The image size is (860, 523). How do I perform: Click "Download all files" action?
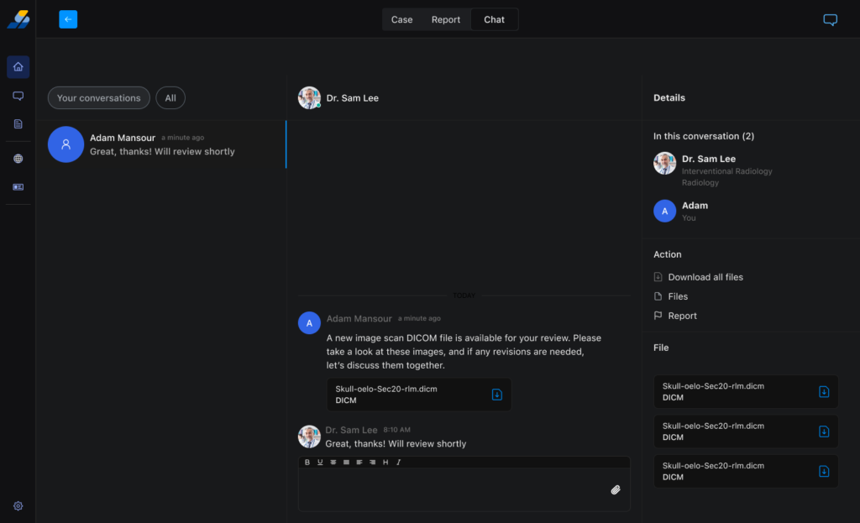(705, 277)
